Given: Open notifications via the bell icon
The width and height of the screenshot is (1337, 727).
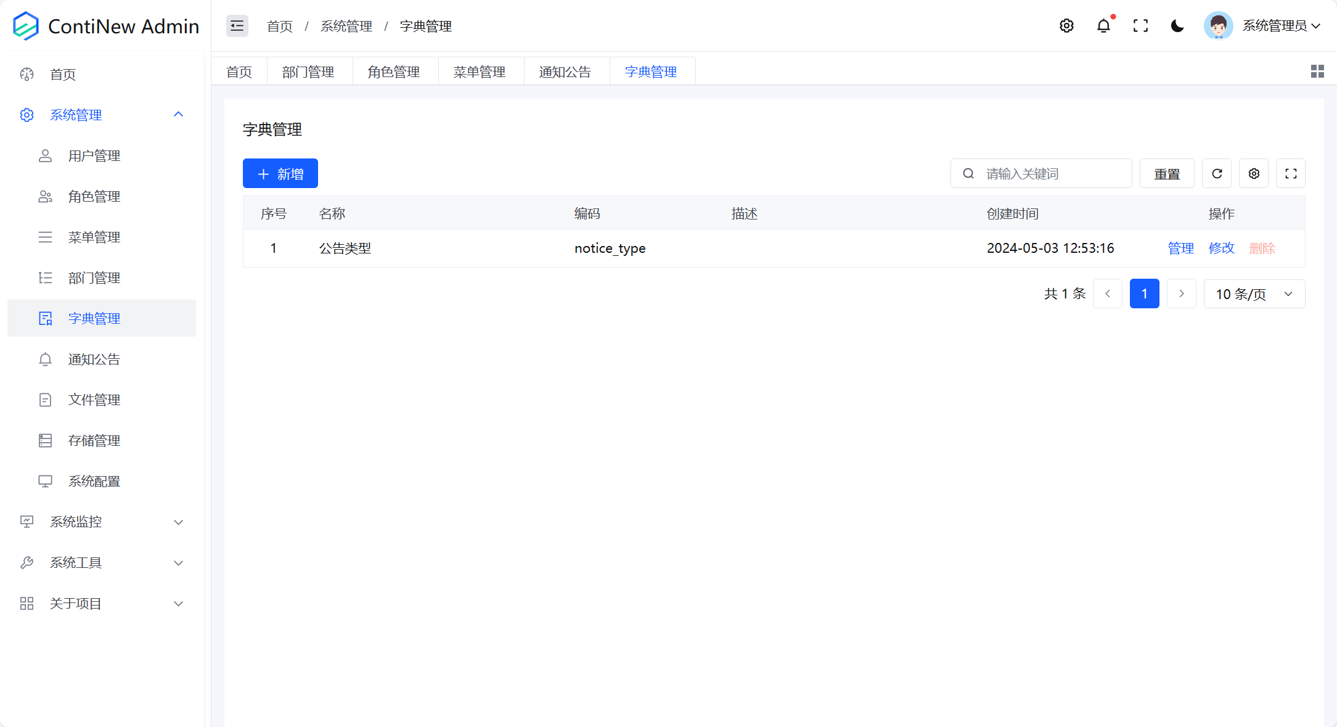Looking at the screenshot, I should (1103, 26).
